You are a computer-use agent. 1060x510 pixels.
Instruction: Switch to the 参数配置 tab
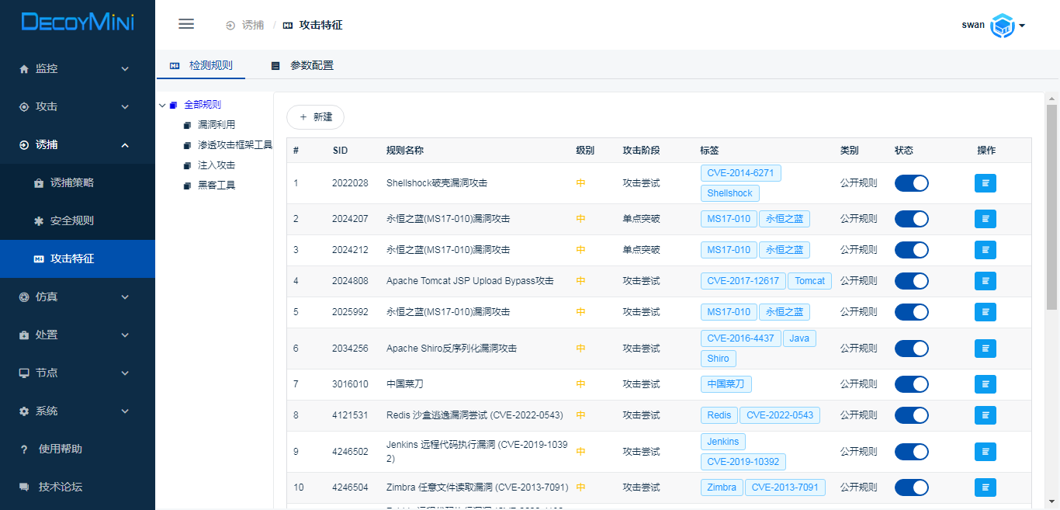pos(311,66)
